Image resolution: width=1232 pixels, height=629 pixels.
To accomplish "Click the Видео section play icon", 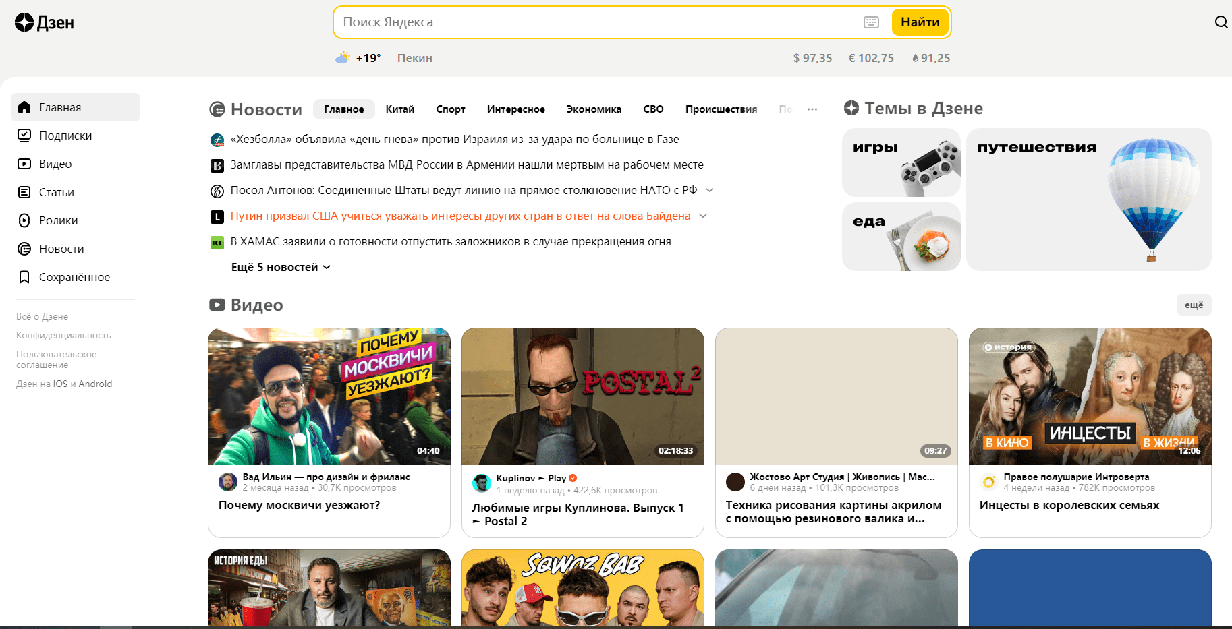I will pyautogui.click(x=217, y=305).
